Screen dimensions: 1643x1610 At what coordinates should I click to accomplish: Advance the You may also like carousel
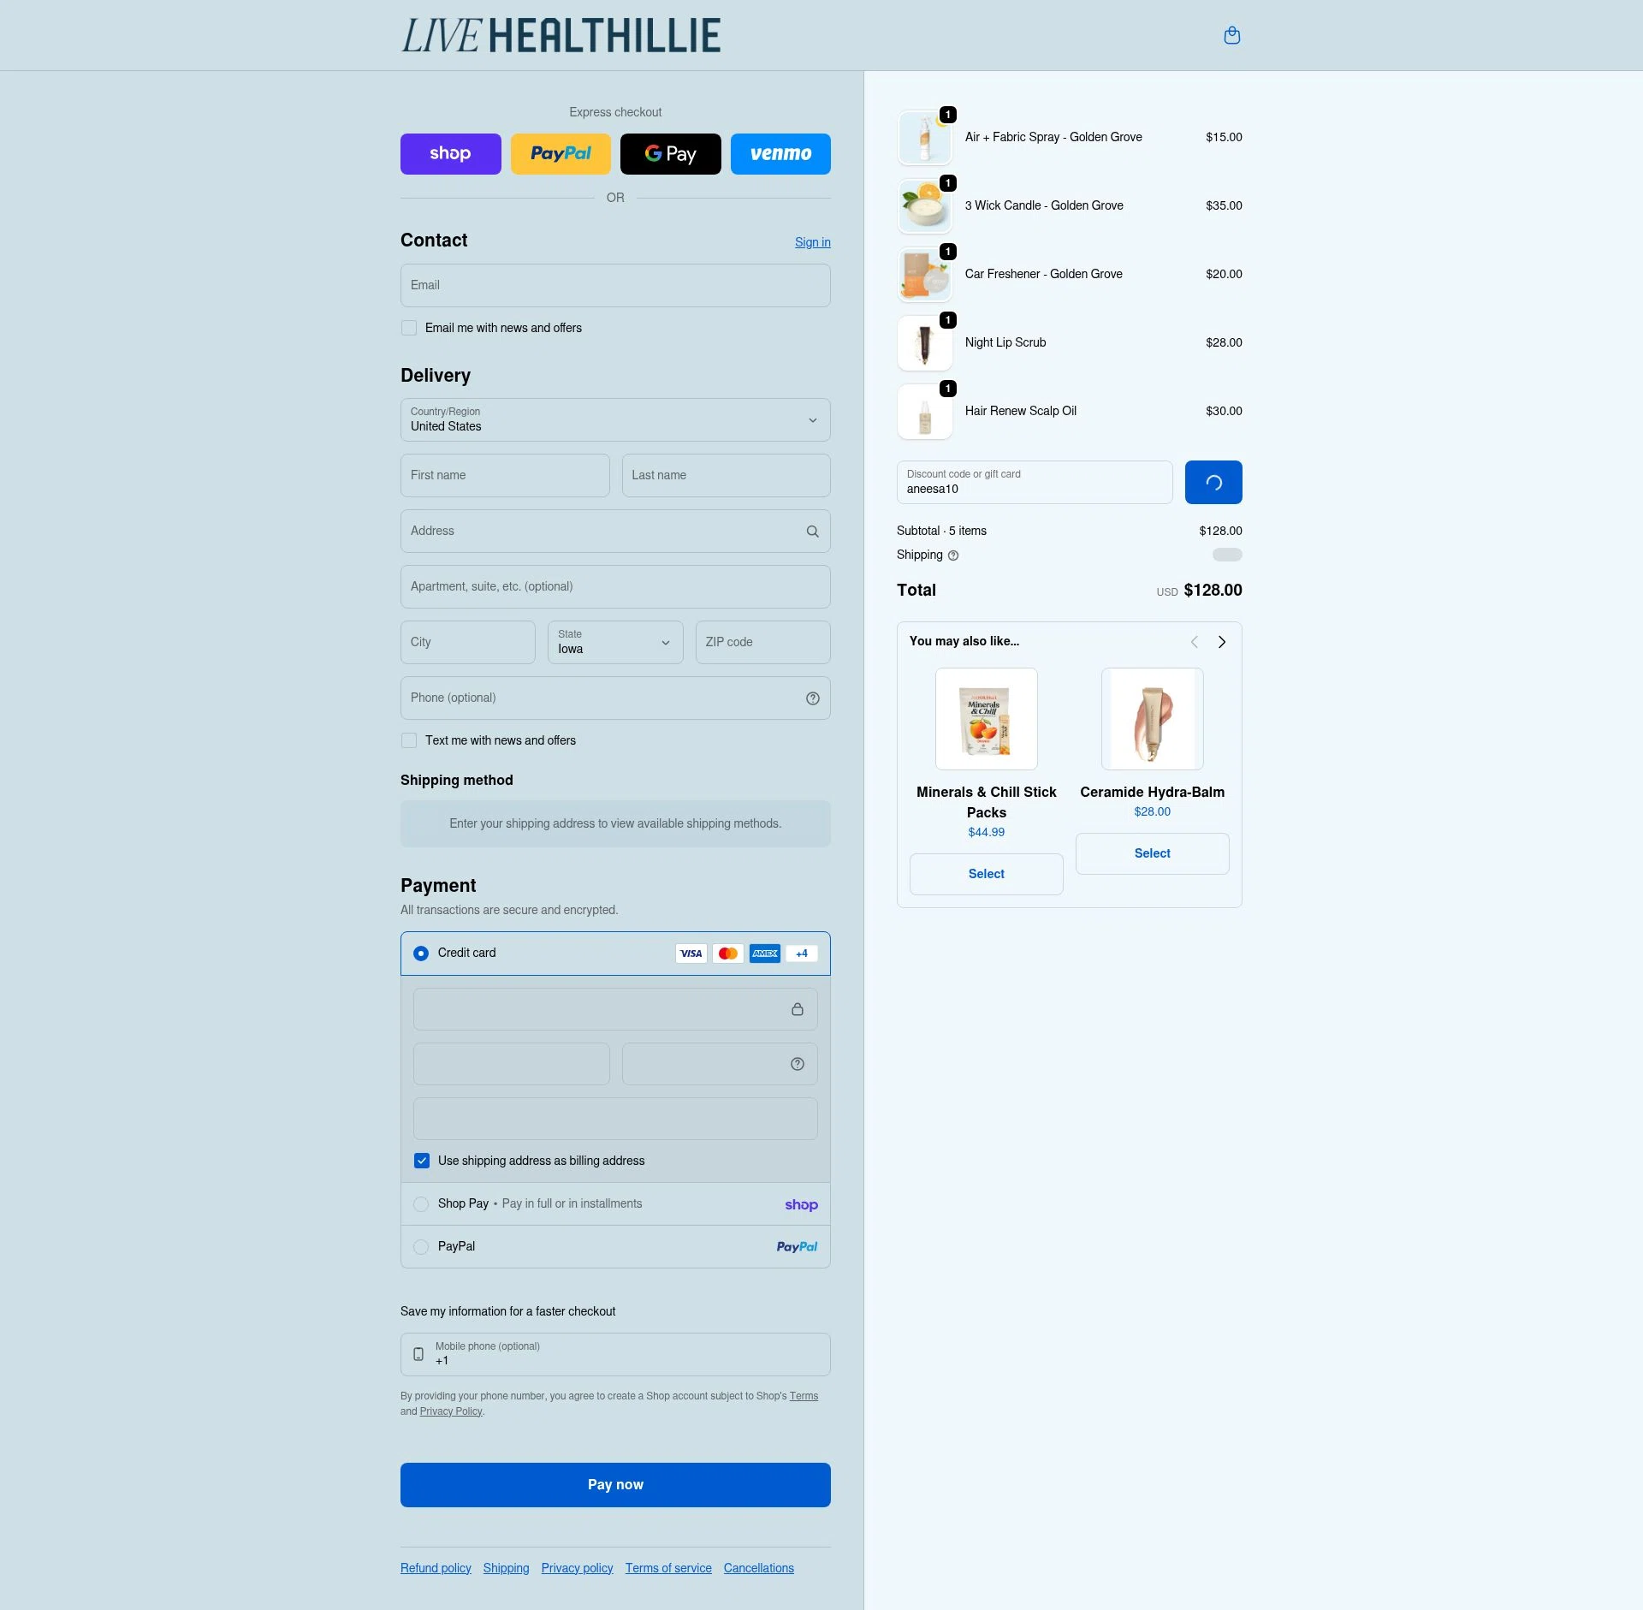click(x=1221, y=641)
